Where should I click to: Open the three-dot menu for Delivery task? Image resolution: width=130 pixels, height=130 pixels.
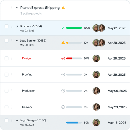tap(12, 107)
